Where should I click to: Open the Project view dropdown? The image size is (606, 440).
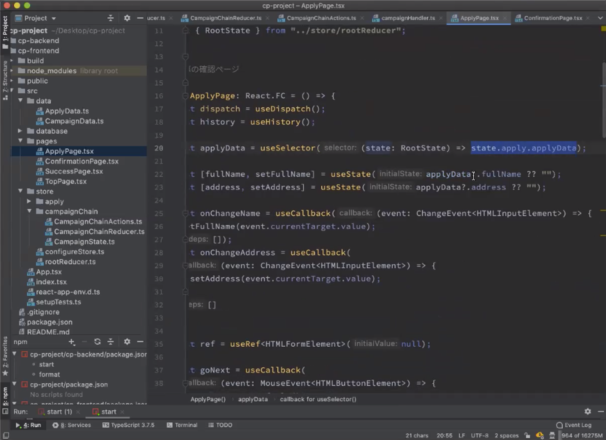click(53, 18)
